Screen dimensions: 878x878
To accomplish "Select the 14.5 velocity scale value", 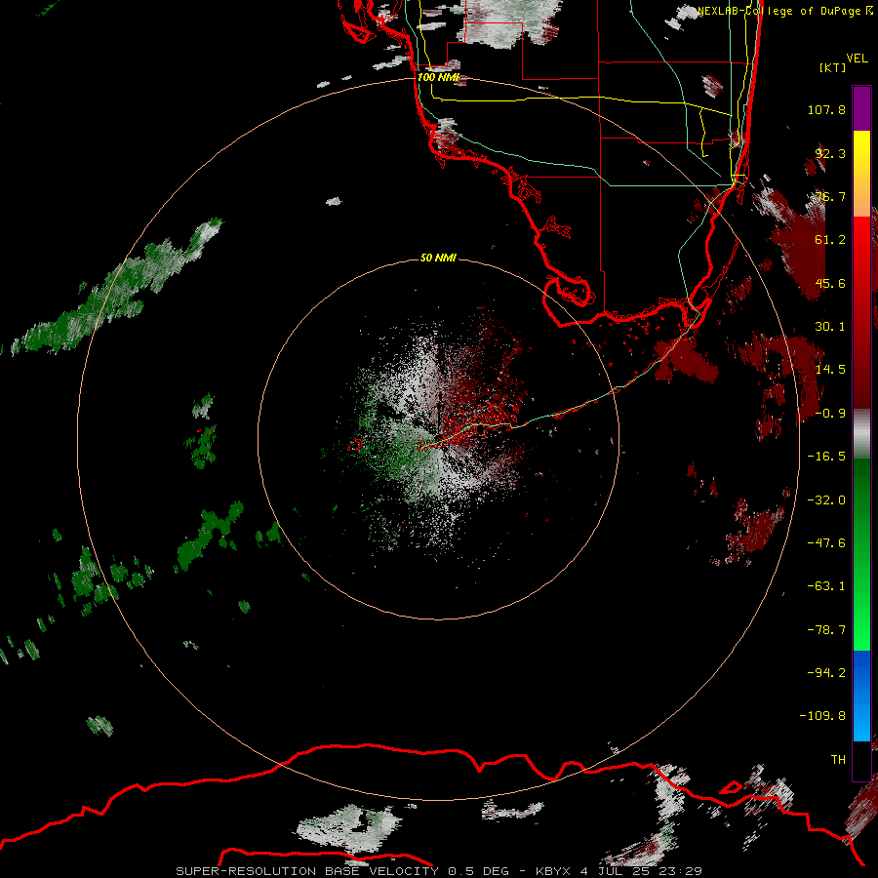I will 830,370.
